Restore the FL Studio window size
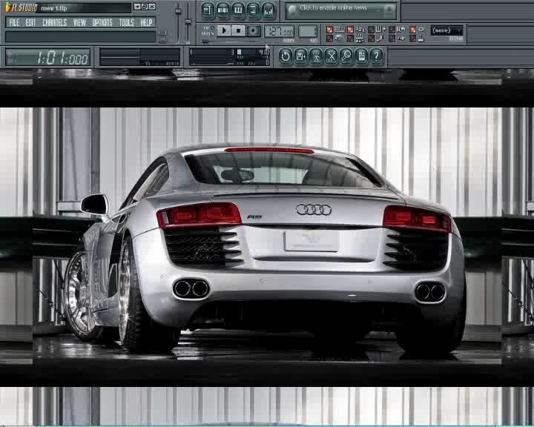 [145, 7]
